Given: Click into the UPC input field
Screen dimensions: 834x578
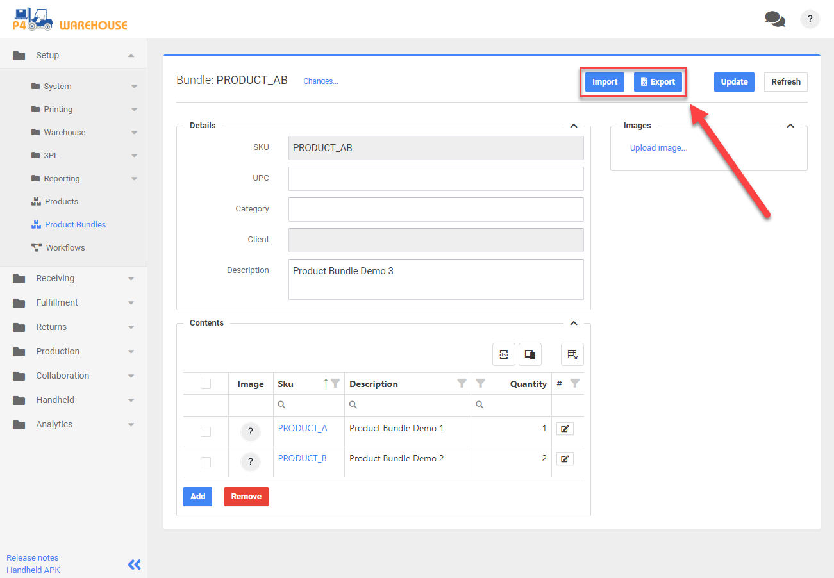Looking at the screenshot, I should (x=436, y=179).
